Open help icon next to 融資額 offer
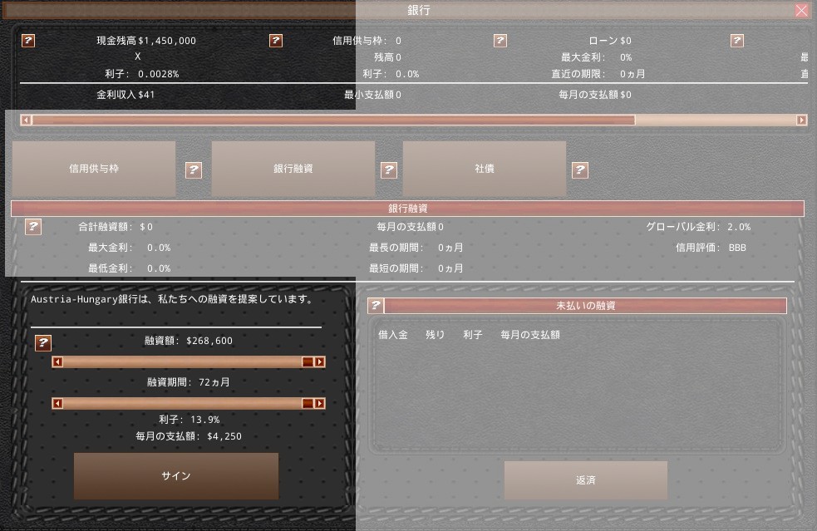Image resolution: width=817 pixels, height=531 pixels. point(43,342)
